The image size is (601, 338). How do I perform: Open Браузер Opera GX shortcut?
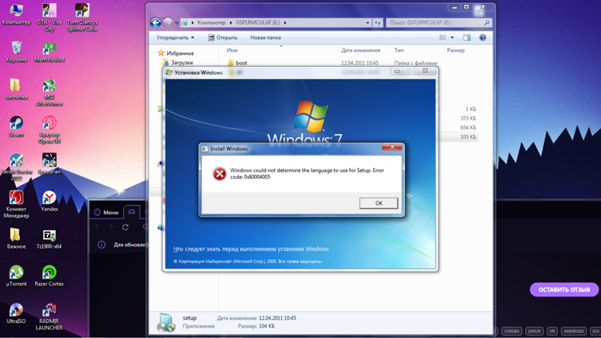[x=49, y=129]
